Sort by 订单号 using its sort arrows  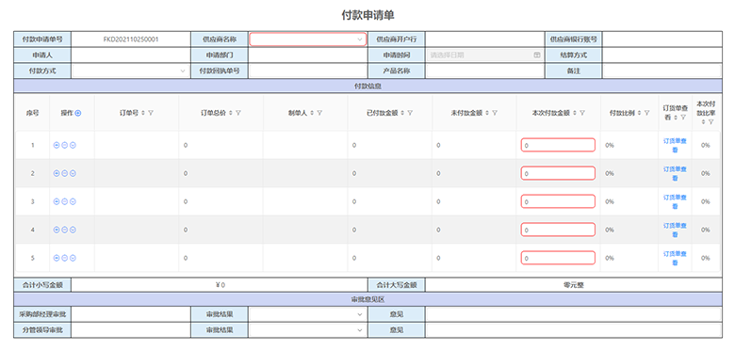click(x=143, y=113)
